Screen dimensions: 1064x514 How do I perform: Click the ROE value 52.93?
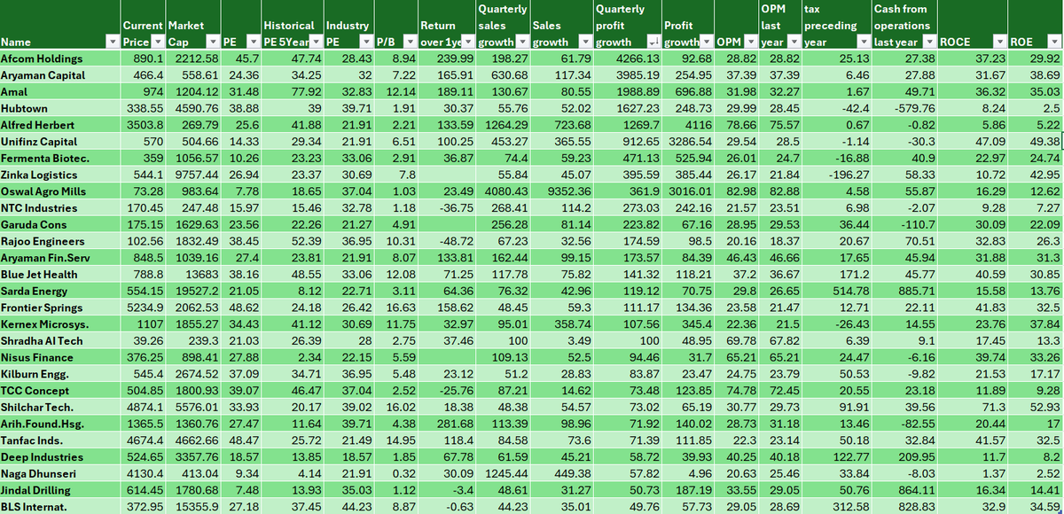coord(1046,408)
